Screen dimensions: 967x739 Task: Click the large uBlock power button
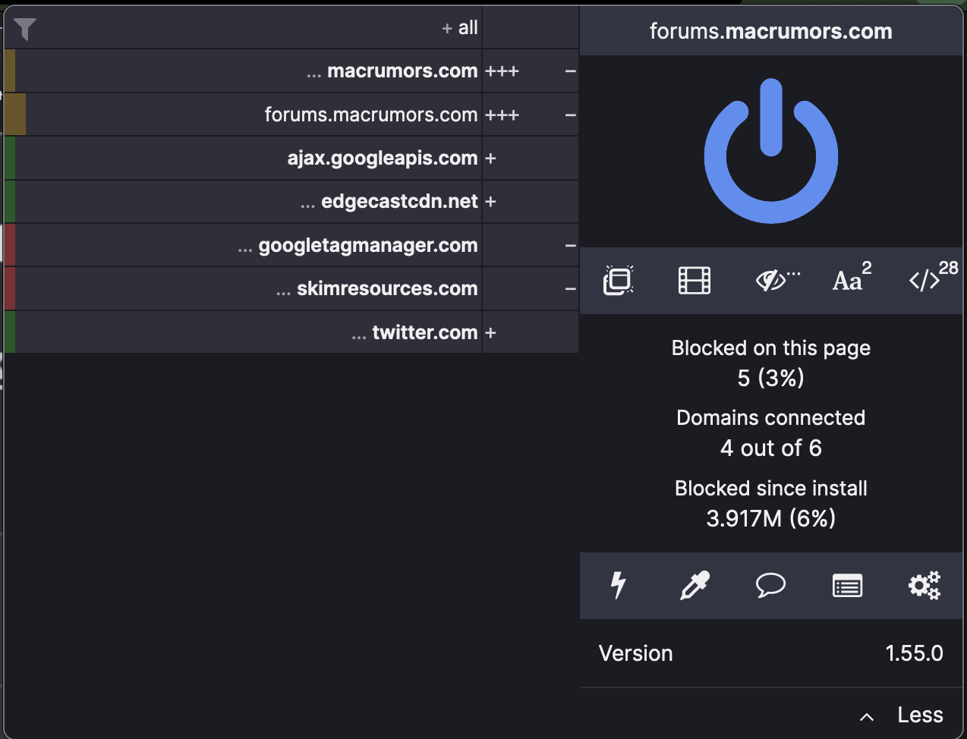[770, 151]
